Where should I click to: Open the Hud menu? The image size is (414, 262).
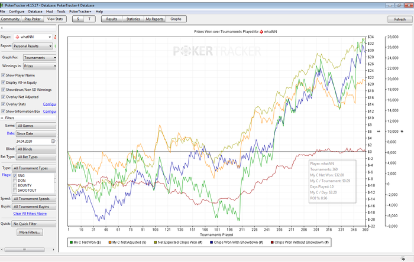pyautogui.click(x=49, y=12)
